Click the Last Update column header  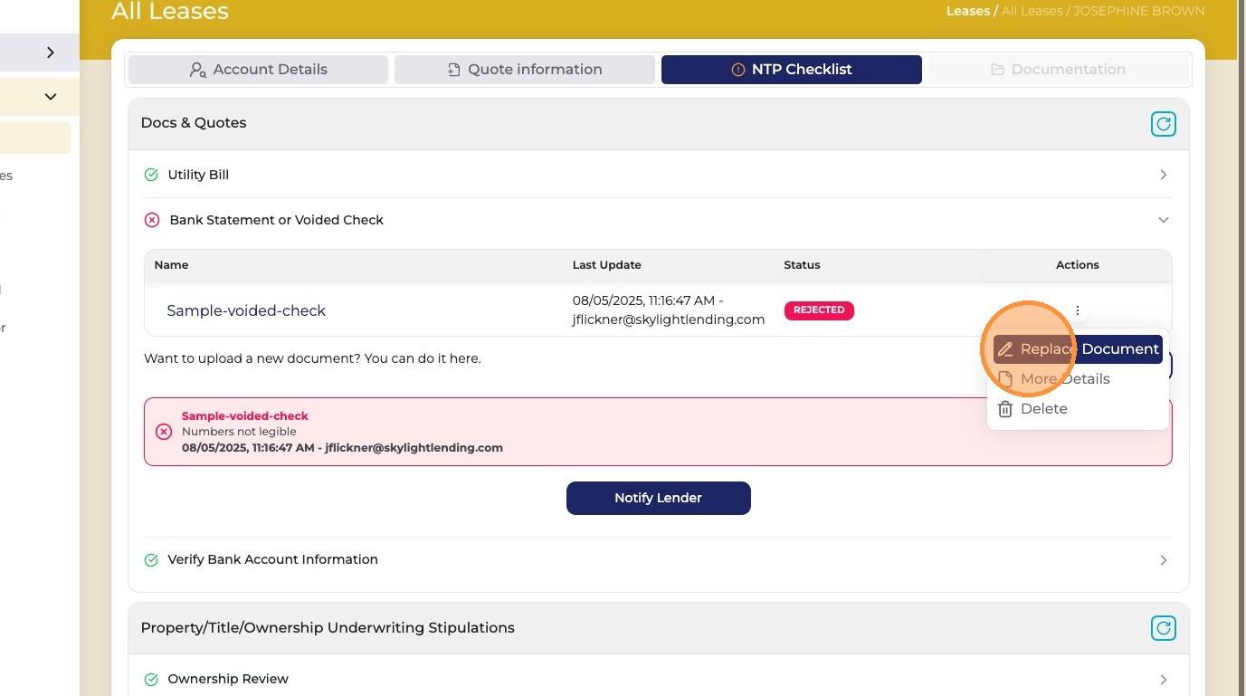(607, 265)
